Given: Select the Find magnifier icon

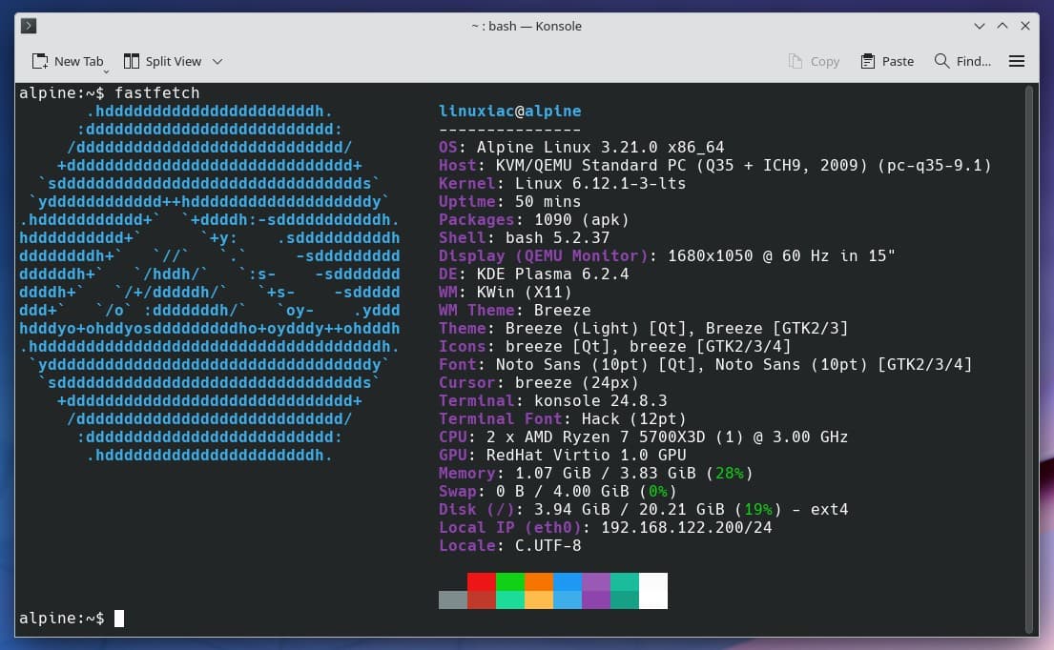Looking at the screenshot, I should pos(940,60).
